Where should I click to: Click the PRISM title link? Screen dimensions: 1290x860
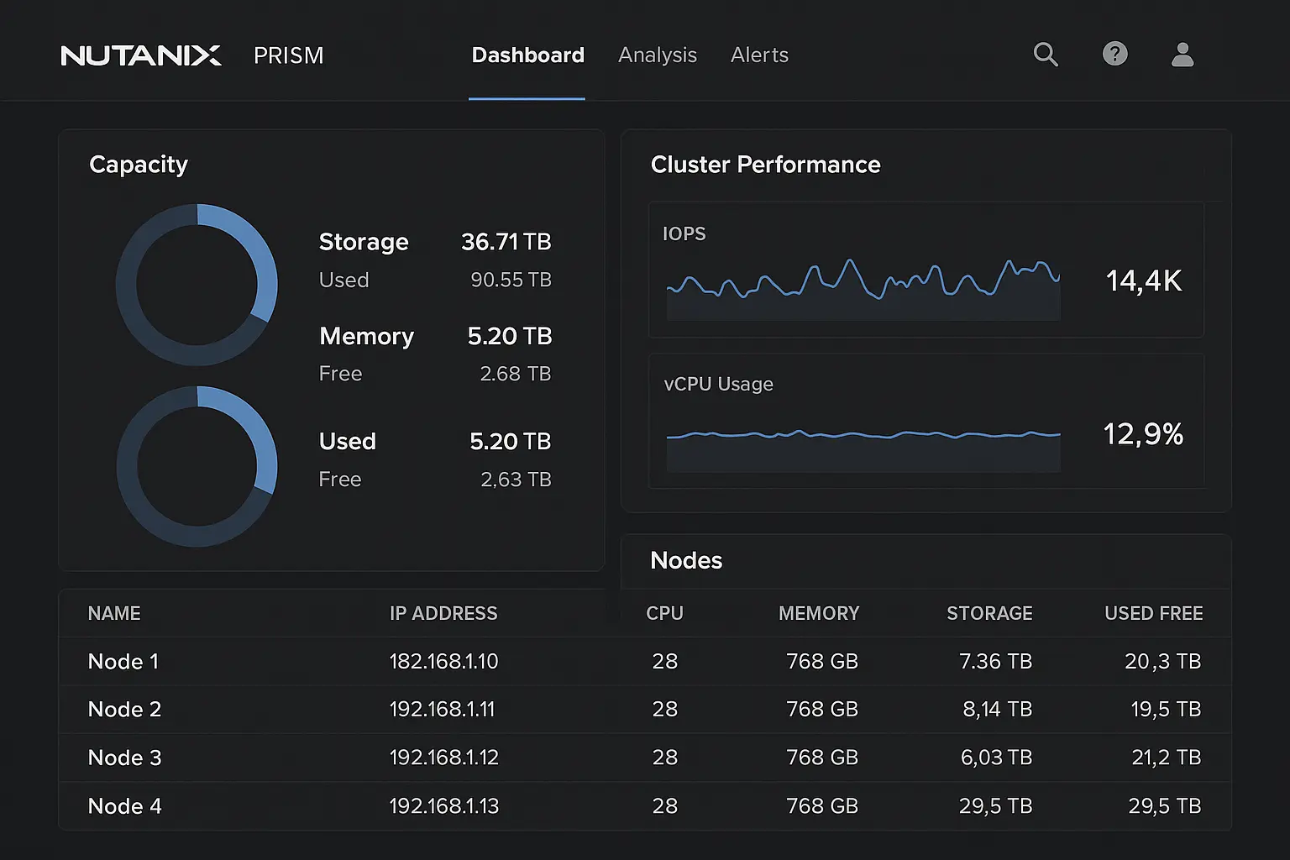(288, 55)
